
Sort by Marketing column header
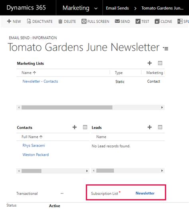(155, 72)
